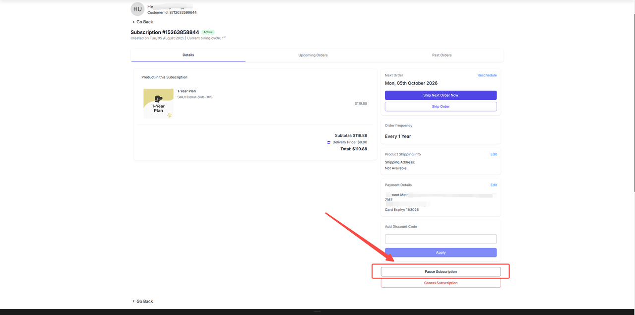Select the Details tab
This screenshot has height=315, width=635.
coord(188,55)
